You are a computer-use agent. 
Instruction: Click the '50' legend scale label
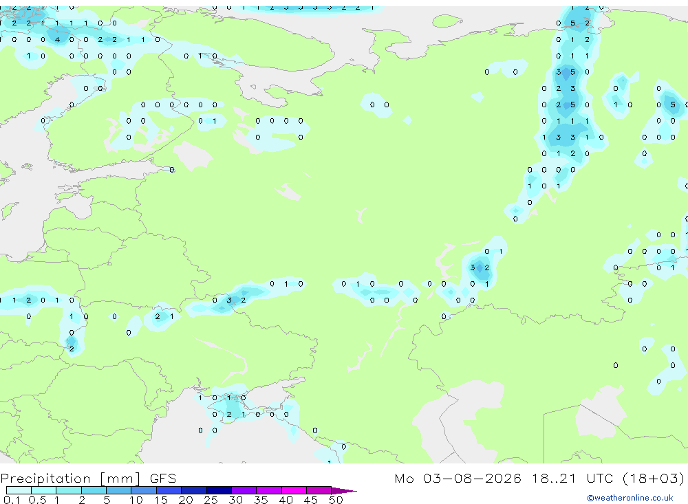click(336, 500)
